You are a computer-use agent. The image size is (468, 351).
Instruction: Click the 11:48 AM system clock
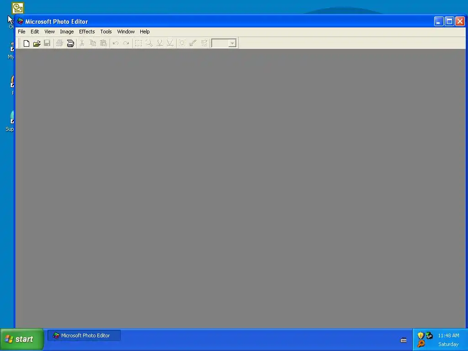coord(448,335)
